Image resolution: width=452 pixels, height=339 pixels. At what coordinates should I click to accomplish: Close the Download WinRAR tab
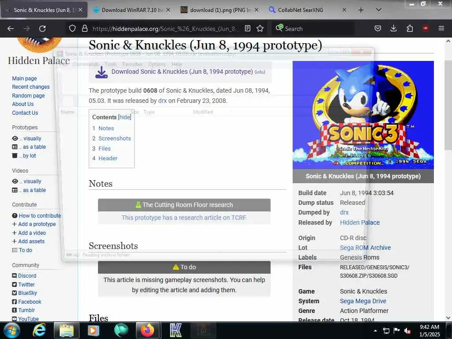click(x=168, y=10)
